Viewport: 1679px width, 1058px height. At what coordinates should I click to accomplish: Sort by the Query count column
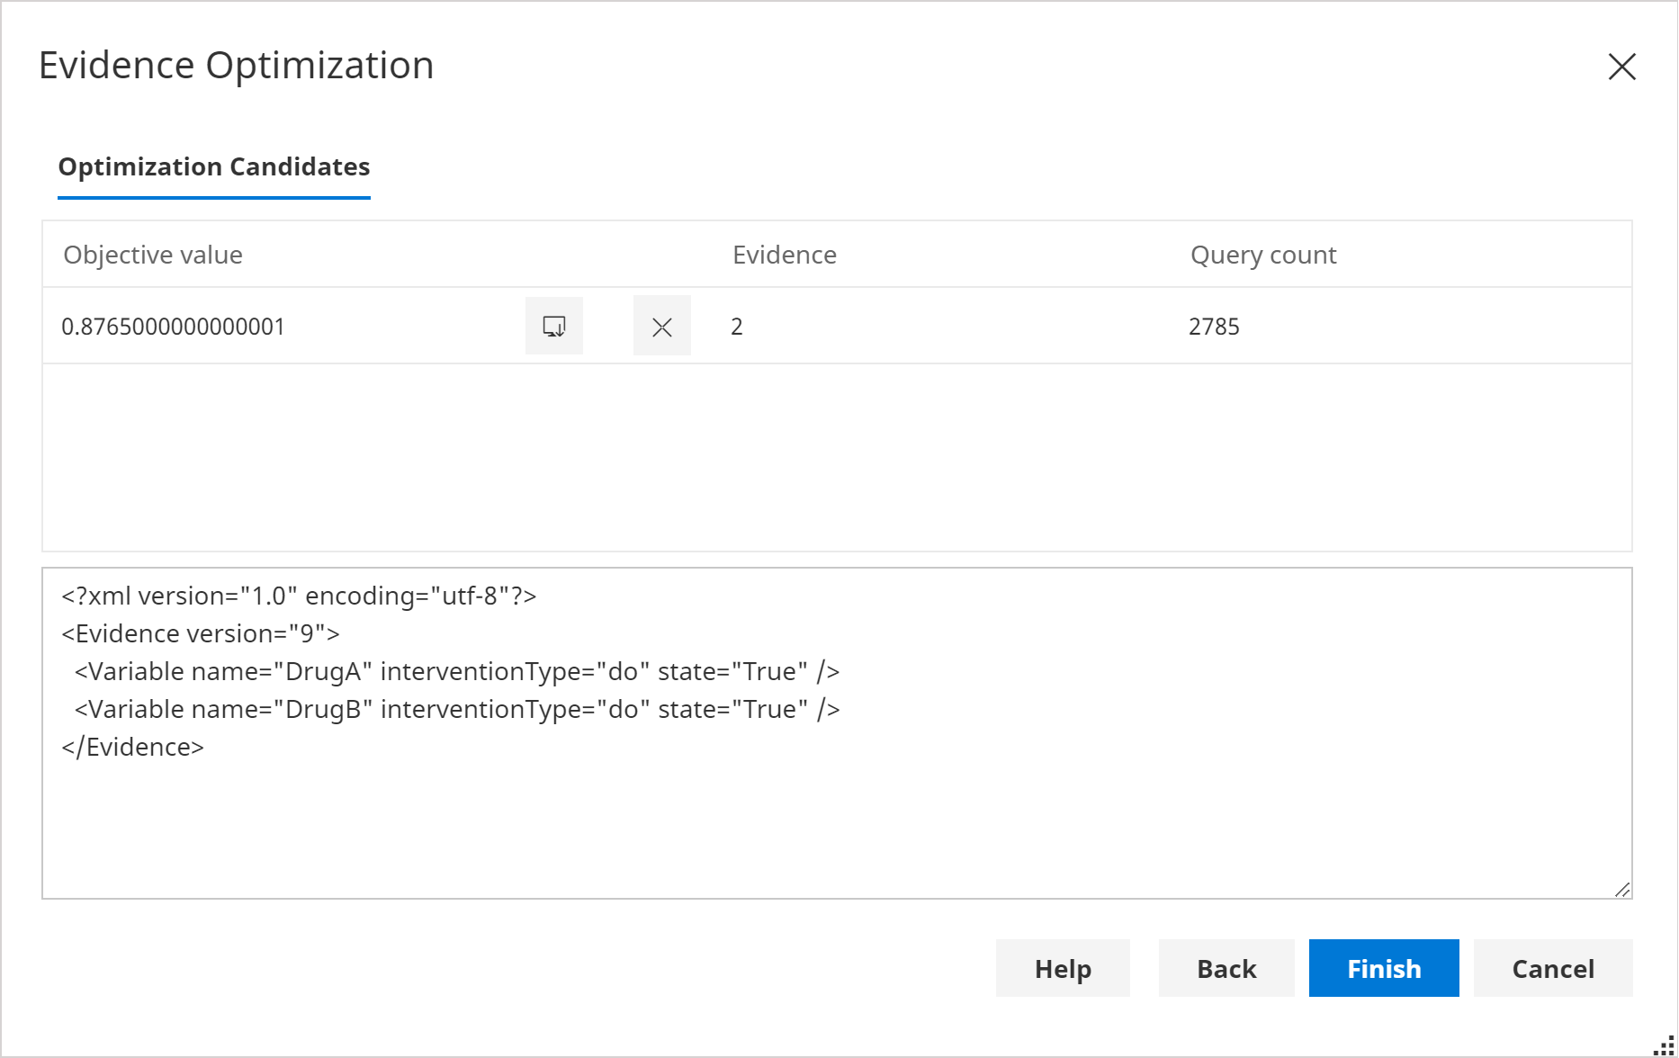(x=1262, y=255)
